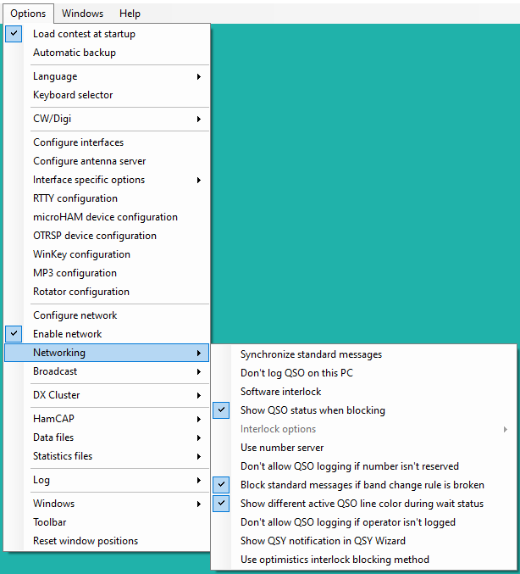This screenshot has height=574, width=520.
Task: Enable Use optimistics interlock blocking method
Action: coord(364,560)
